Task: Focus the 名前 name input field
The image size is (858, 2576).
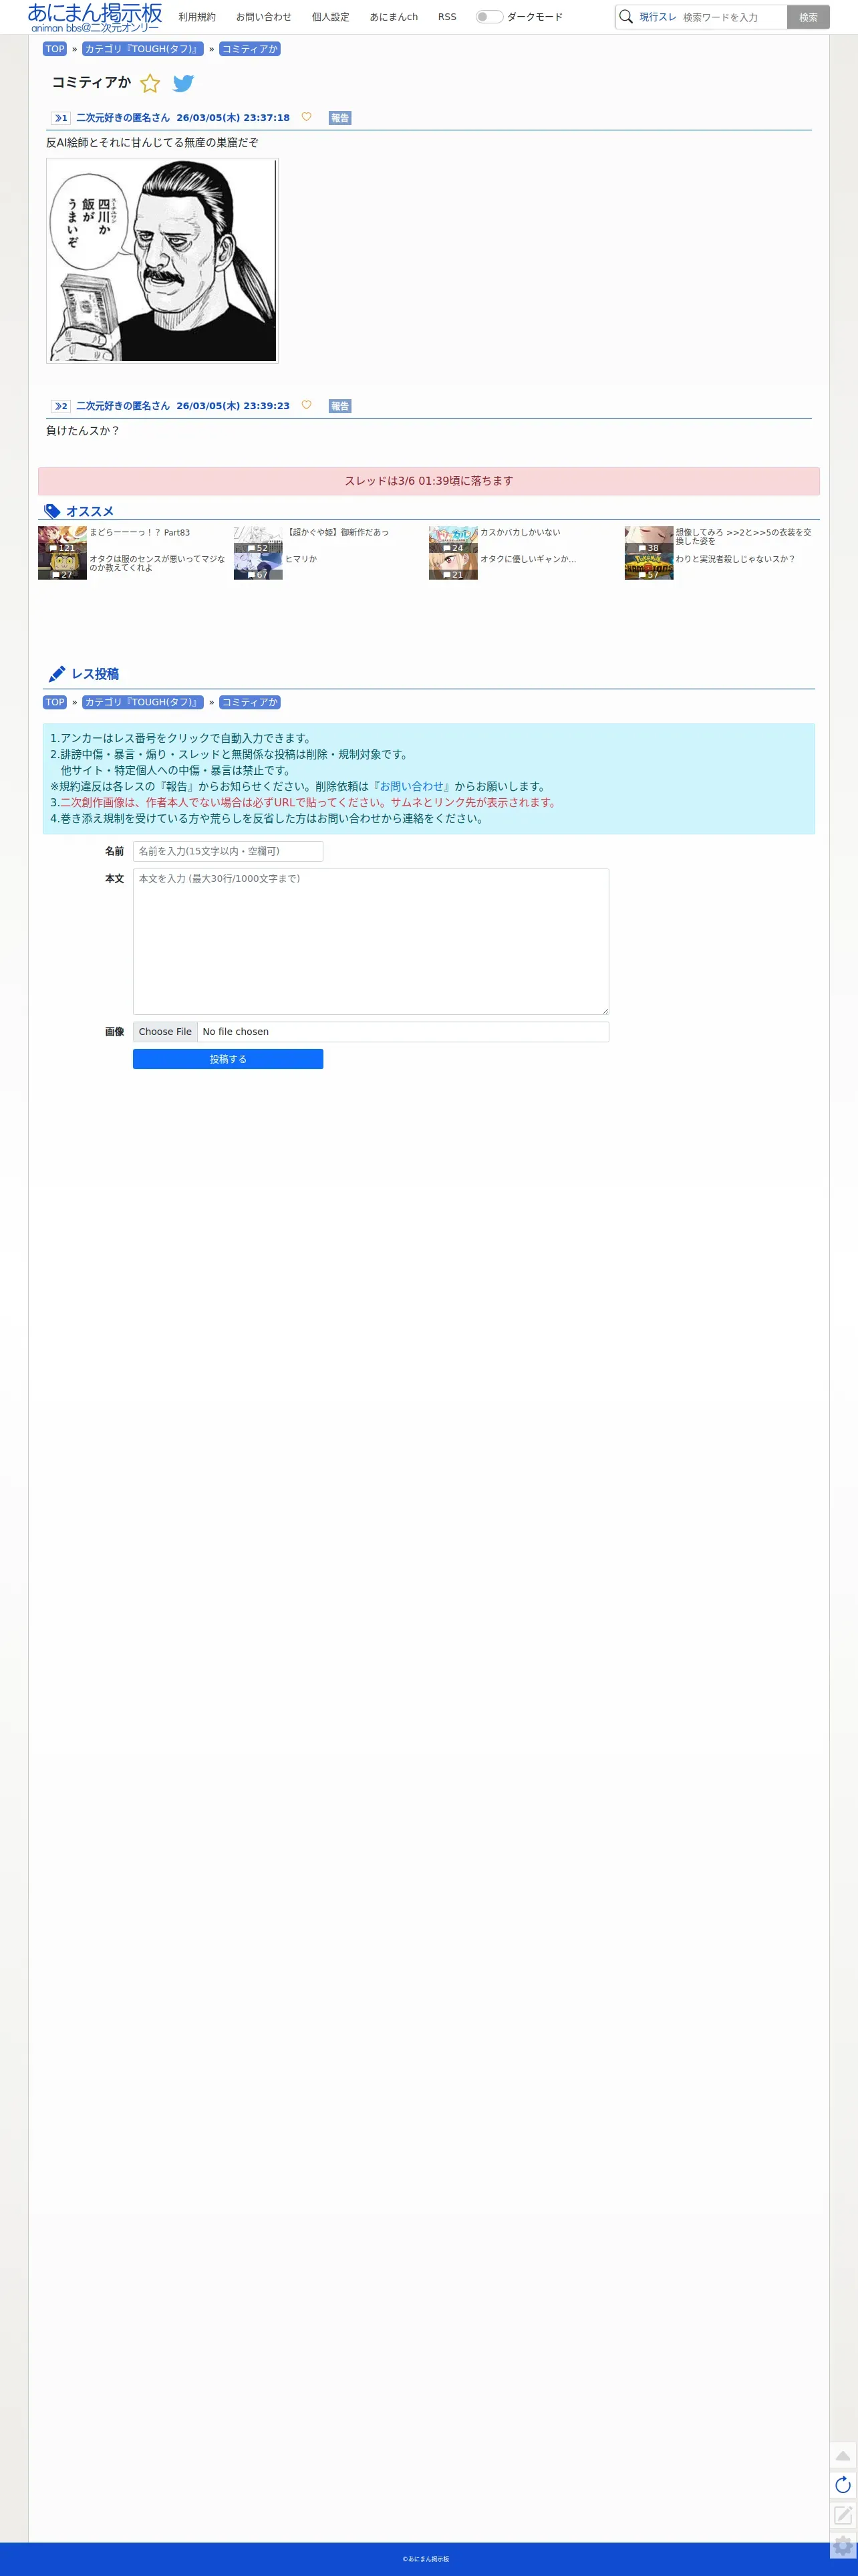Action: click(x=228, y=851)
